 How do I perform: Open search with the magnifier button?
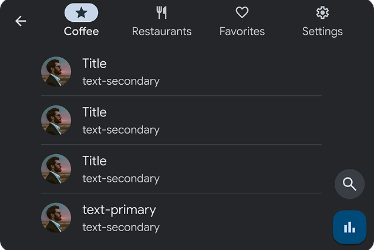349,184
